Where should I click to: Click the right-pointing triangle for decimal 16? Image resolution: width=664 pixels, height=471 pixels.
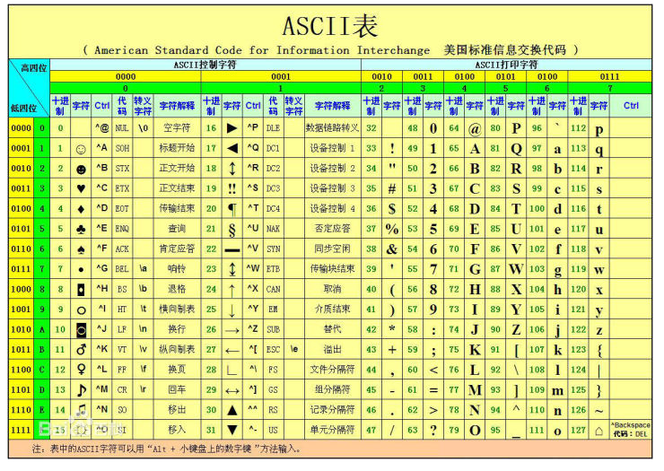click(x=232, y=128)
